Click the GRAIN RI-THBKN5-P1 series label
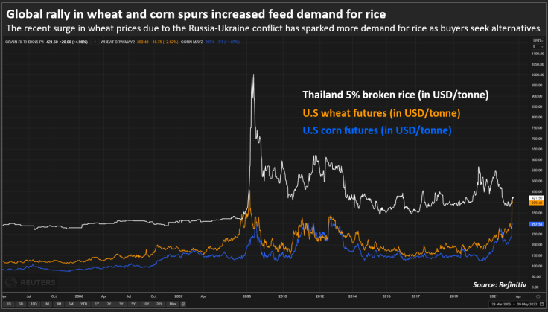This screenshot has width=548, height=312. click(25, 42)
